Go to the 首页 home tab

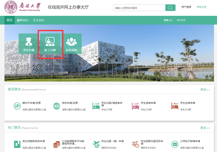click(x=9, y=20)
